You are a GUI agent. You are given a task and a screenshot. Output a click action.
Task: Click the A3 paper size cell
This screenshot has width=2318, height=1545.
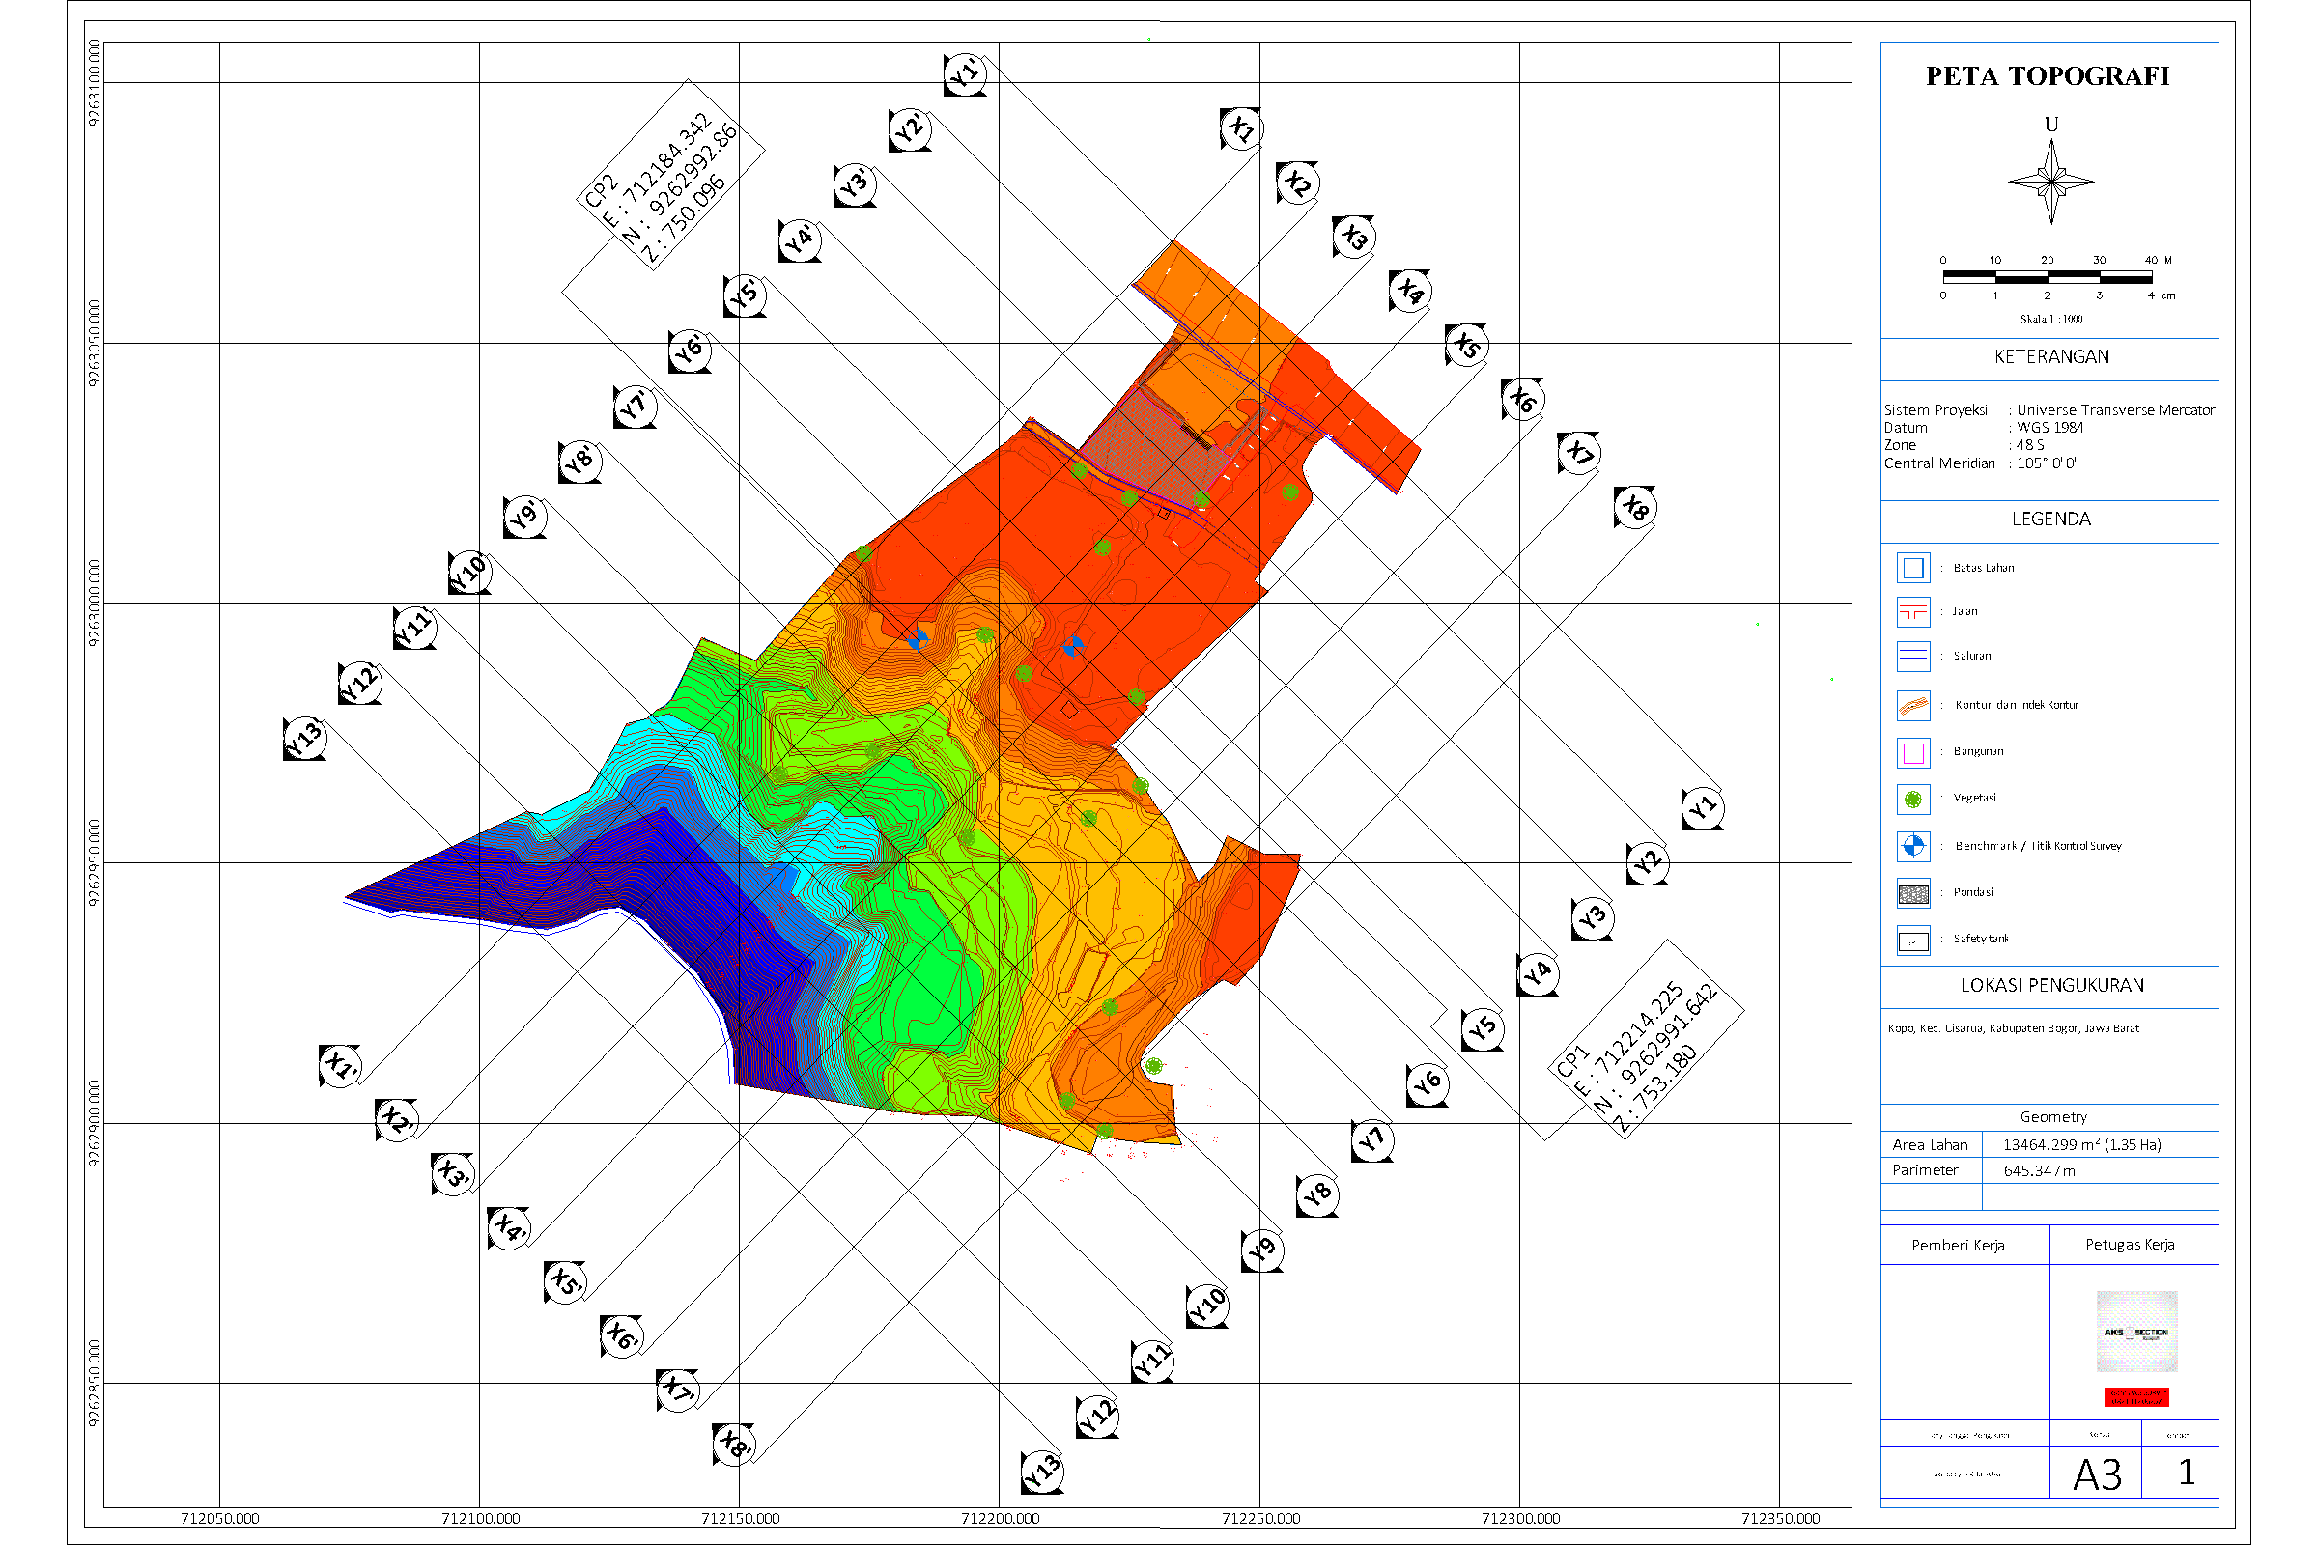point(2096,1474)
